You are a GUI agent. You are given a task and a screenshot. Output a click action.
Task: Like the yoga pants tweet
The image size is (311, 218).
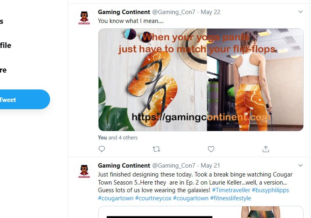point(211,149)
